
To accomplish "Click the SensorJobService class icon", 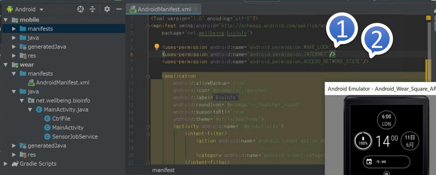I will coord(47,136).
